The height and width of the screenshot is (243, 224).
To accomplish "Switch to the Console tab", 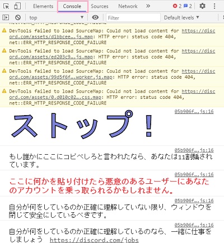I will (x=72, y=6).
